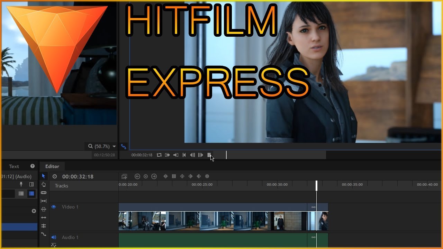
Task: Click the motion path options icon
Action: tap(124, 146)
